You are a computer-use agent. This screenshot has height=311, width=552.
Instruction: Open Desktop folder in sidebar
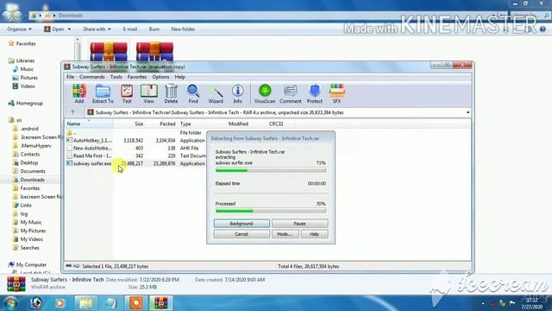click(x=25, y=162)
